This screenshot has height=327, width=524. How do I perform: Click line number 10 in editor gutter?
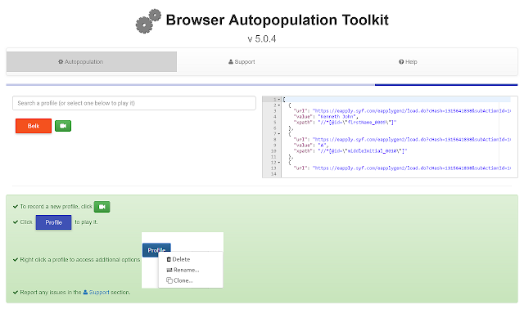click(273, 151)
